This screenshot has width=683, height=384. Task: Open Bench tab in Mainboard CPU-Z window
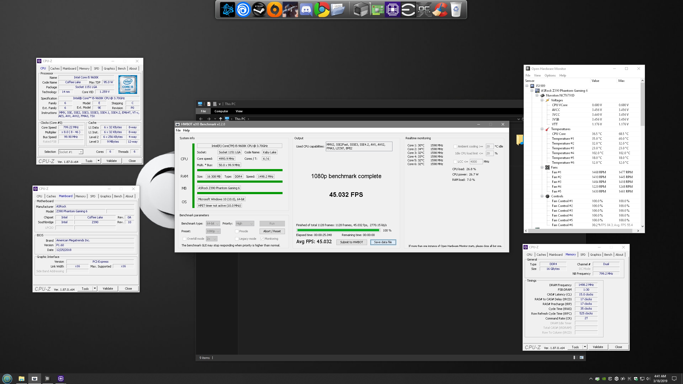click(x=118, y=196)
